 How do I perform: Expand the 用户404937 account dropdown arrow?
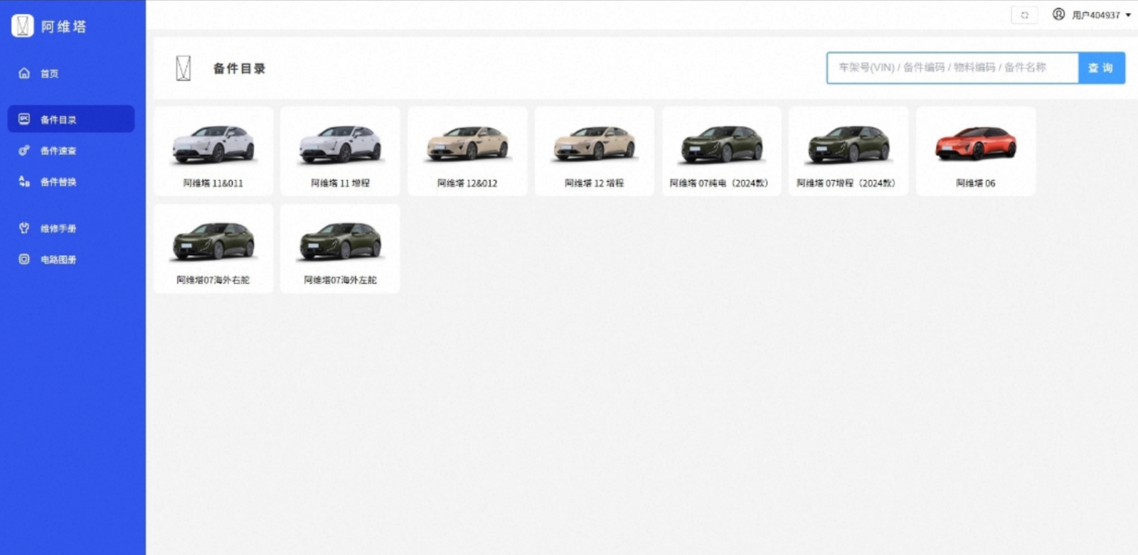[x=1128, y=15]
